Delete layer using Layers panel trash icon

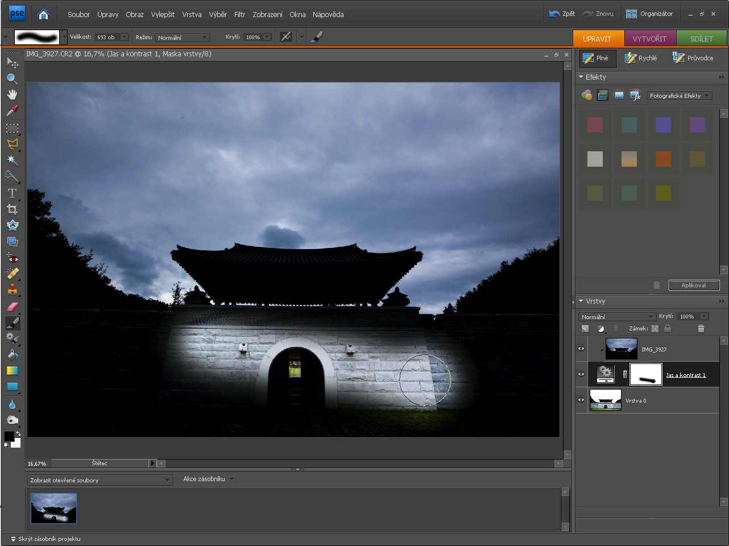pyautogui.click(x=701, y=328)
